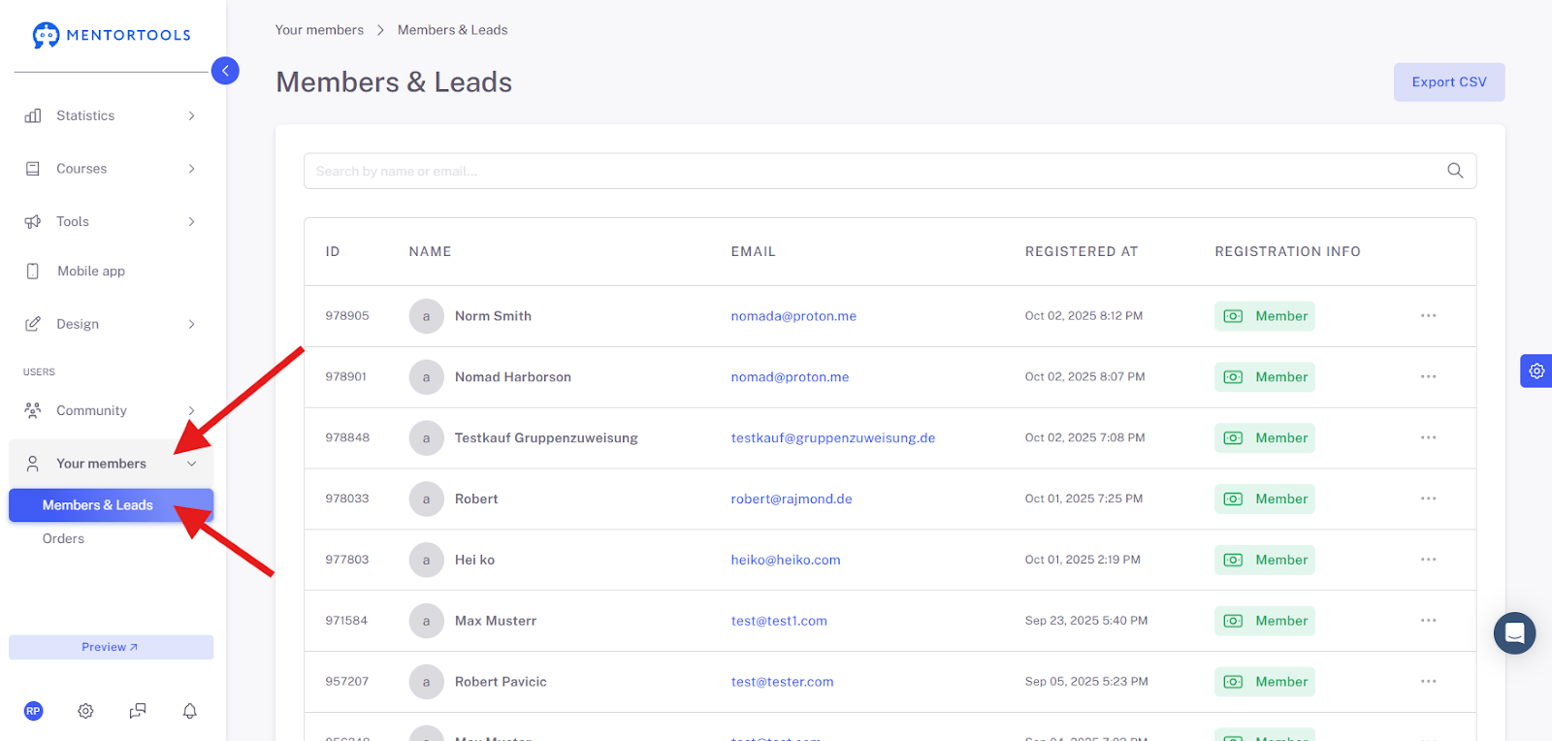Click the name Nomad Harborson

click(513, 377)
